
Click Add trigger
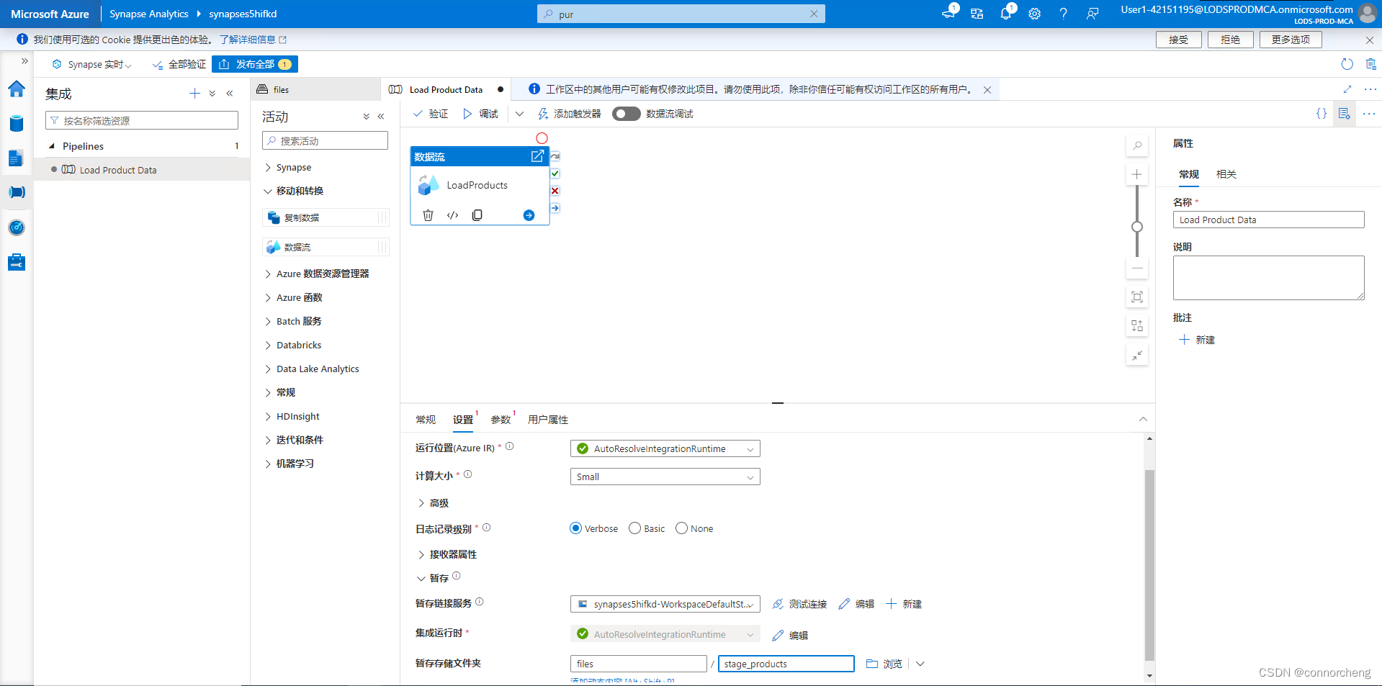(569, 114)
